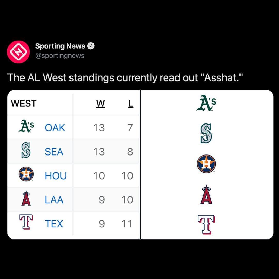Click the Angels logo in the LAA row
Image resolution: width=279 pixels, height=279 pixels.
26,198
